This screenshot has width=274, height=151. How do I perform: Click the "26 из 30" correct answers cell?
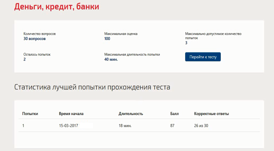201,126
